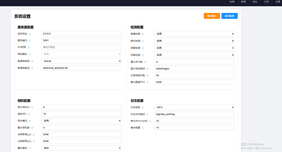The width and height of the screenshot is (282, 152).
Task: Click the 数据库路径 field with weld_detection.db
Action: (x=81, y=68)
